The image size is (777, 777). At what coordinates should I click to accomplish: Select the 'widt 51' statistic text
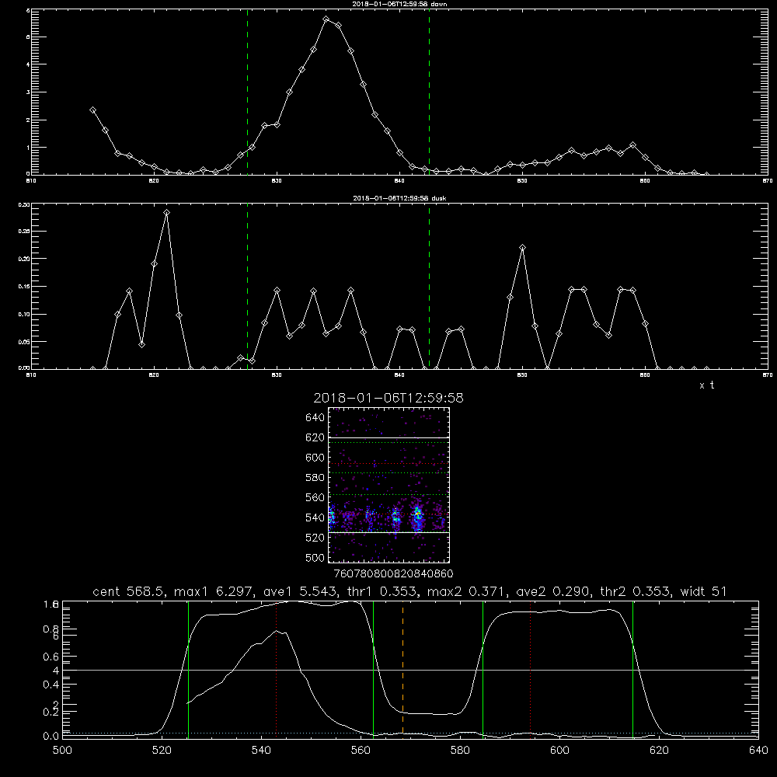[x=702, y=591]
